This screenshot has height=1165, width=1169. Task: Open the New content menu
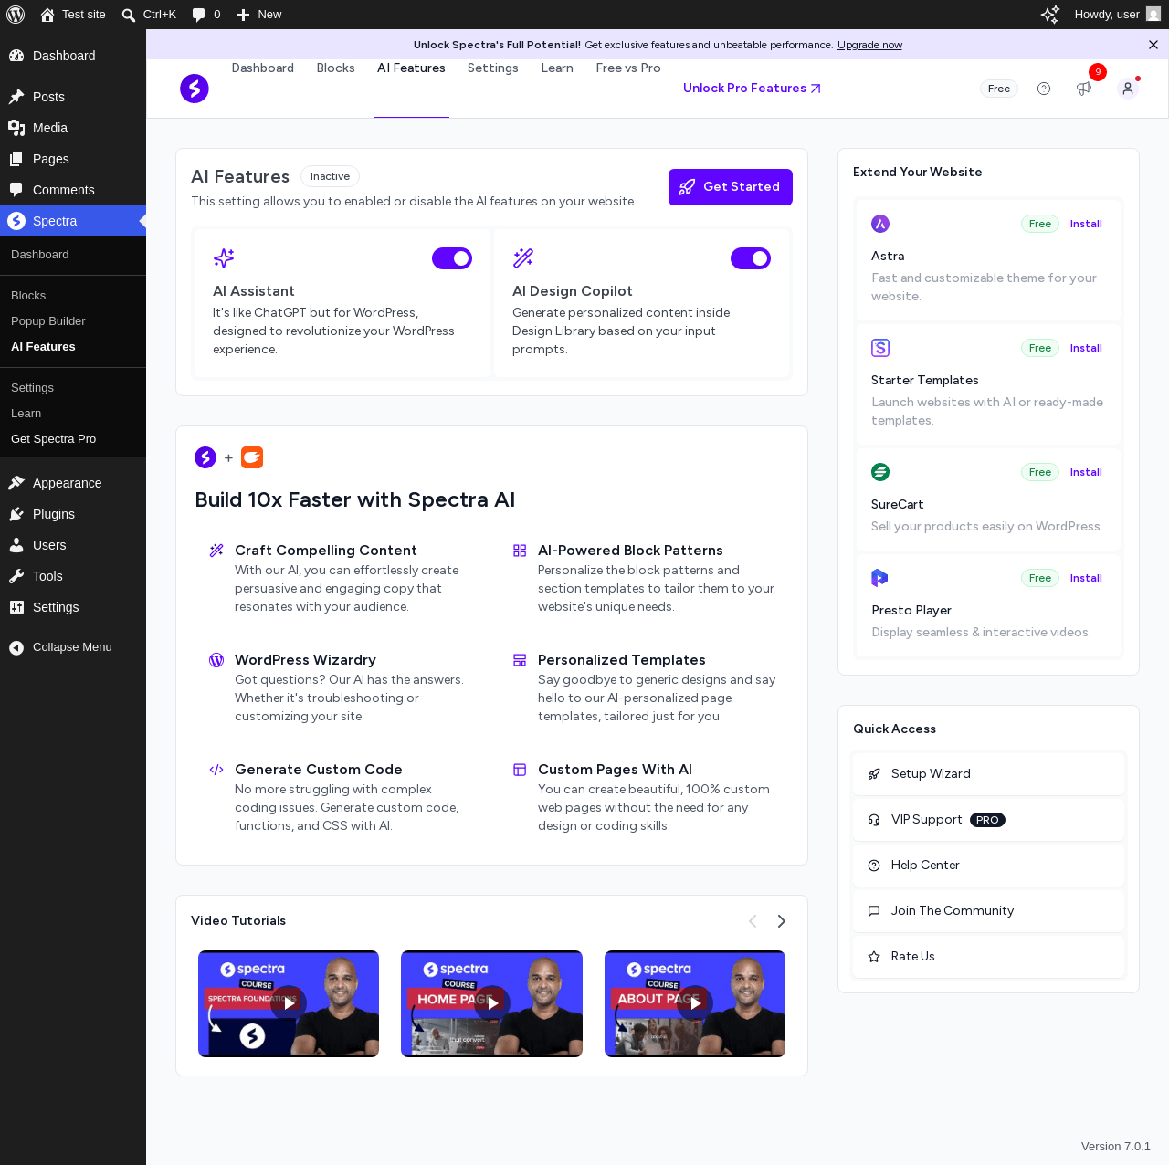click(x=259, y=15)
